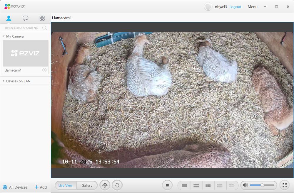Click the All Devices label
294x193 pixels.
[x=18, y=187]
